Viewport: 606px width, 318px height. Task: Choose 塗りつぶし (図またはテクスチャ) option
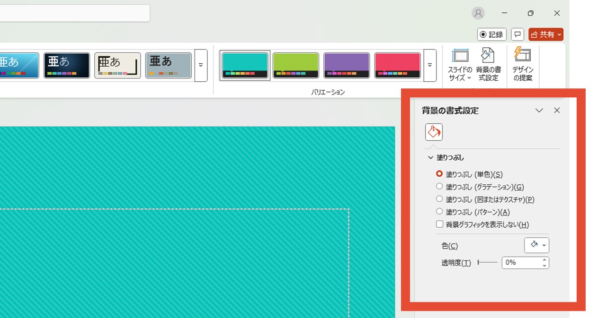pyautogui.click(x=439, y=199)
